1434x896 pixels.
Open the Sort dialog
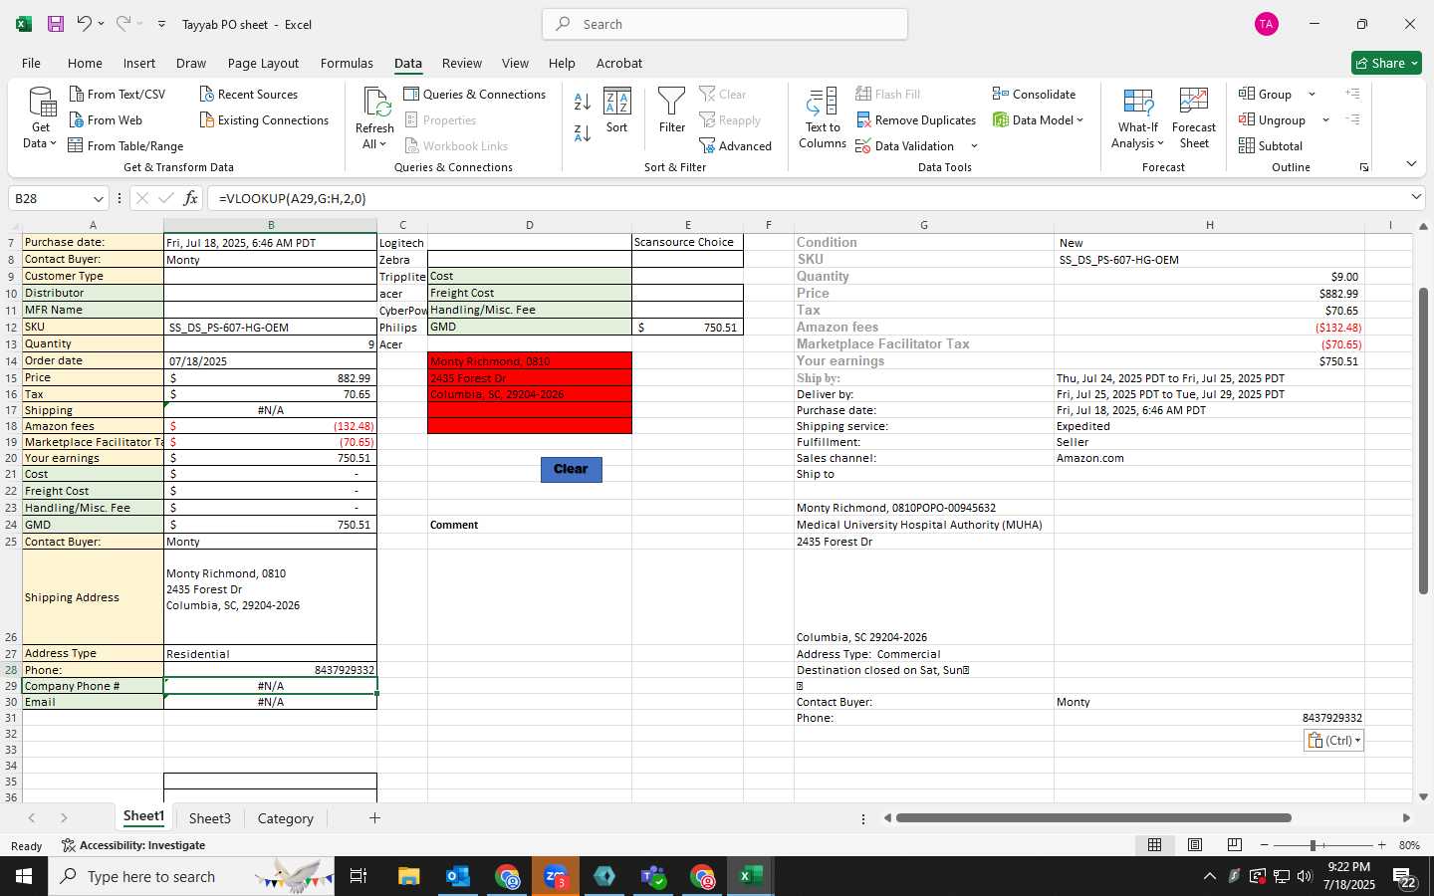click(617, 111)
